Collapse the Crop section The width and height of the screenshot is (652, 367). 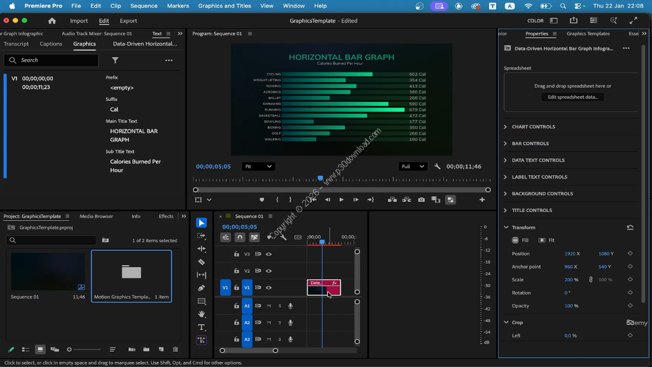506,323
